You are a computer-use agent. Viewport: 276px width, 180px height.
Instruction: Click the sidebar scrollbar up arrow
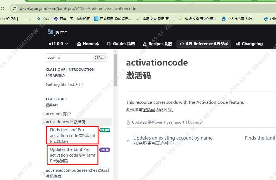(115, 52)
